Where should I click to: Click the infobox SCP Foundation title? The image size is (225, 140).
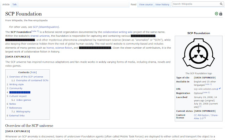tap(199, 33)
